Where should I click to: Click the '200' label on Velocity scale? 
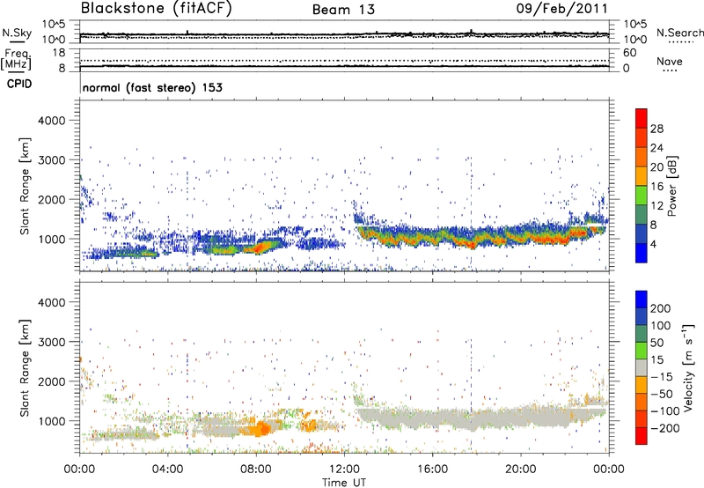click(661, 308)
